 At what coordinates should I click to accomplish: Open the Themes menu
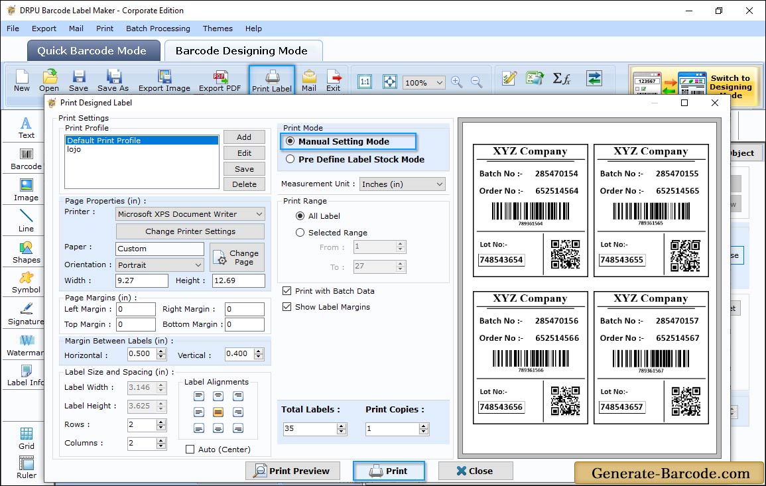click(218, 29)
